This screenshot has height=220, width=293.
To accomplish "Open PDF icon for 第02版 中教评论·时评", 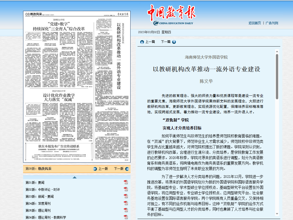I will (126, 189).
